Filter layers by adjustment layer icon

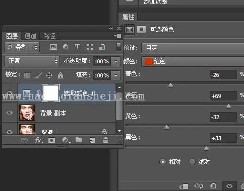[x=66, y=47]
